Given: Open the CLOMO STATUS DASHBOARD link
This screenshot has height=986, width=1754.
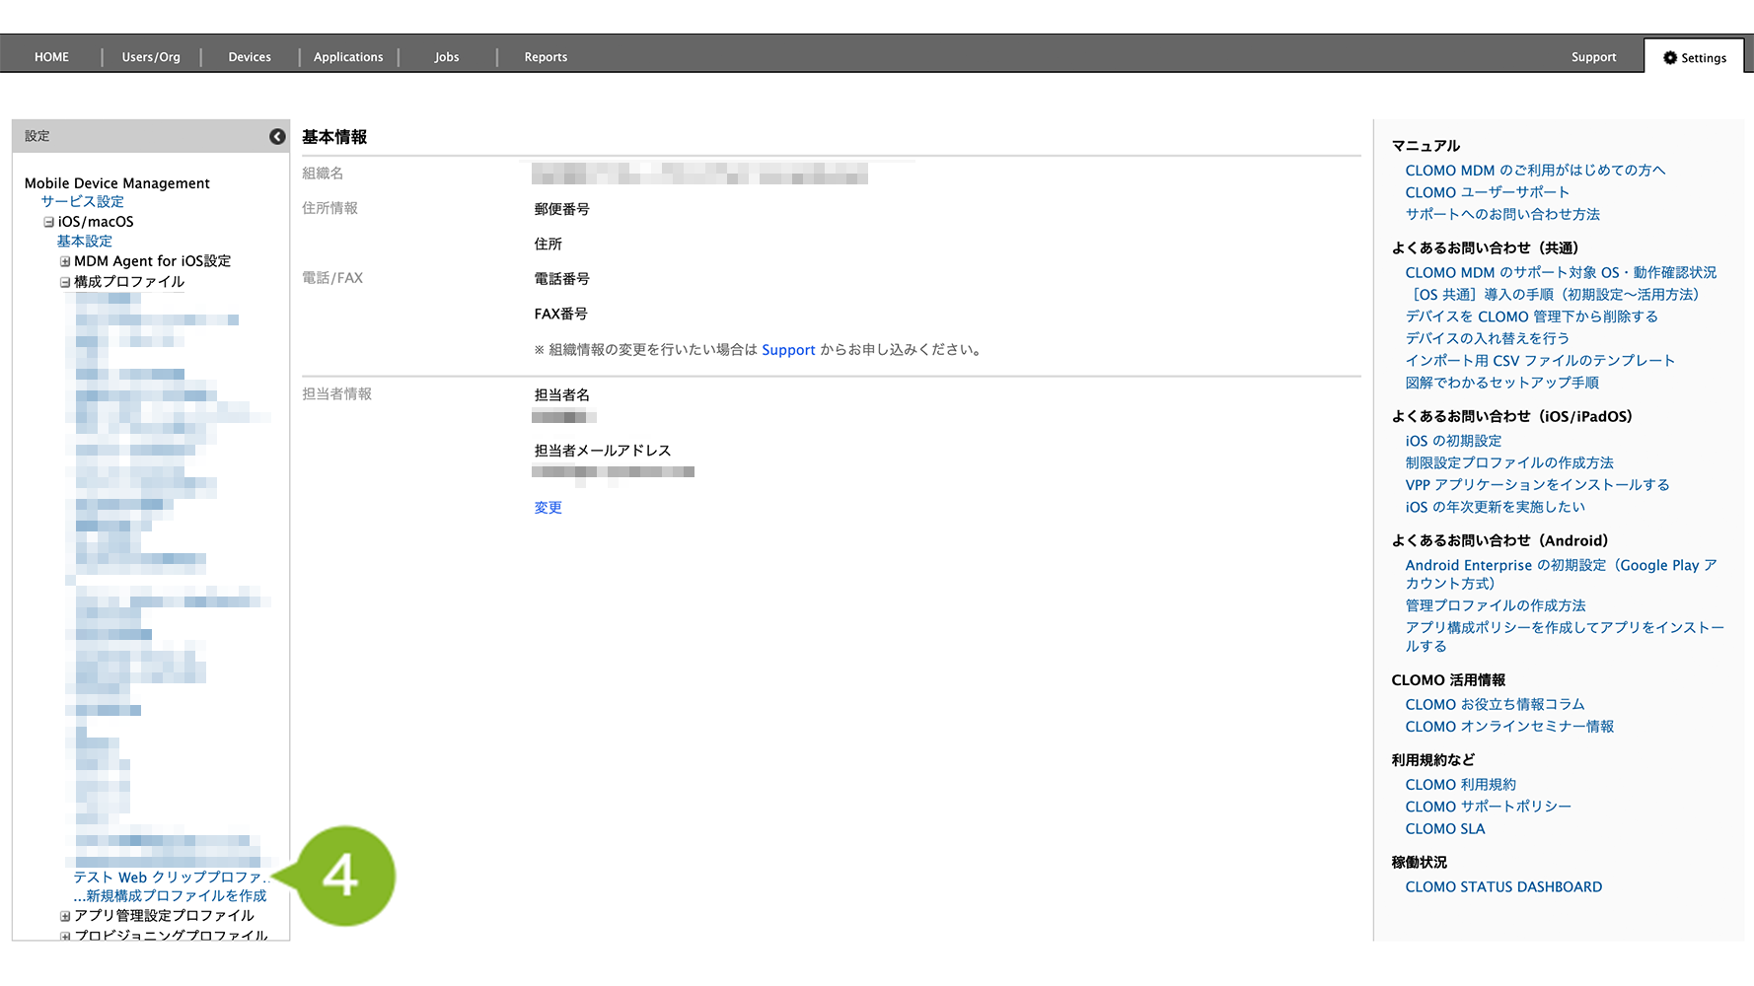Looking at the screenshot, I should (1502, 887).
